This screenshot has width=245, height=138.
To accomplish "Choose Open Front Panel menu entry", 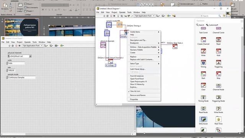I will (144, 79).
